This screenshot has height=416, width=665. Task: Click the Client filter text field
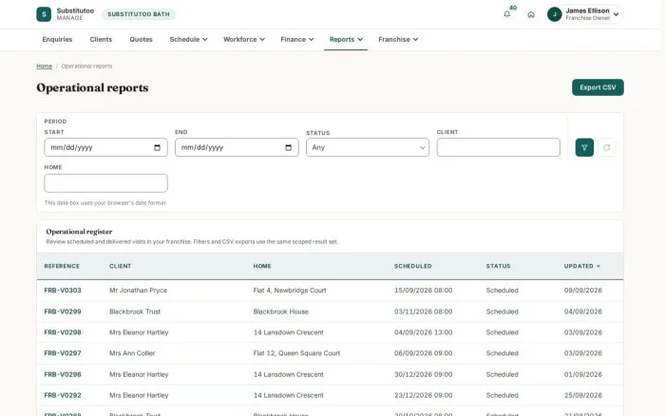[x=499, y=147]
